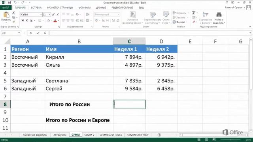The image size is (253, 142).
Task: Open the СУММ 2 sheet tab
Action: [x=89, y=135]
